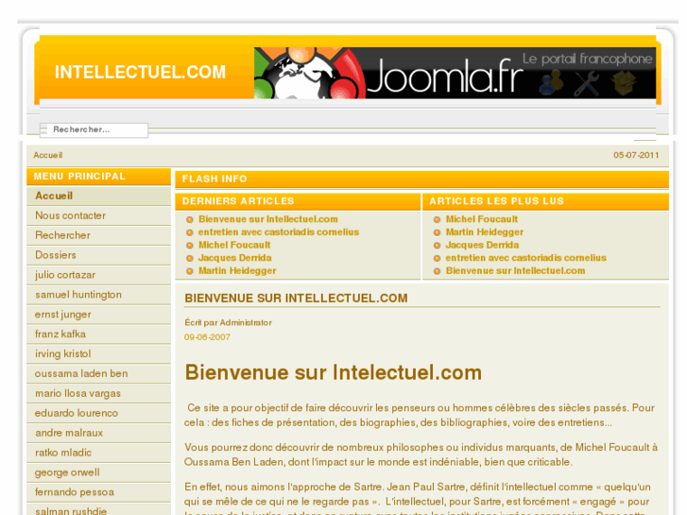
Task: Open Jacques Derrida in Articles les plus lus
Action: 482,245
